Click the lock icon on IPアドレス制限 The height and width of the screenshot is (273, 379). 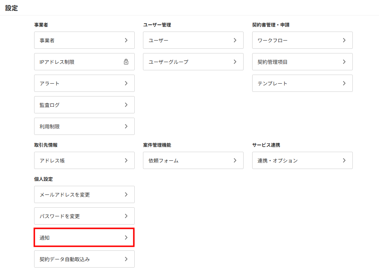tap(126, 62)
